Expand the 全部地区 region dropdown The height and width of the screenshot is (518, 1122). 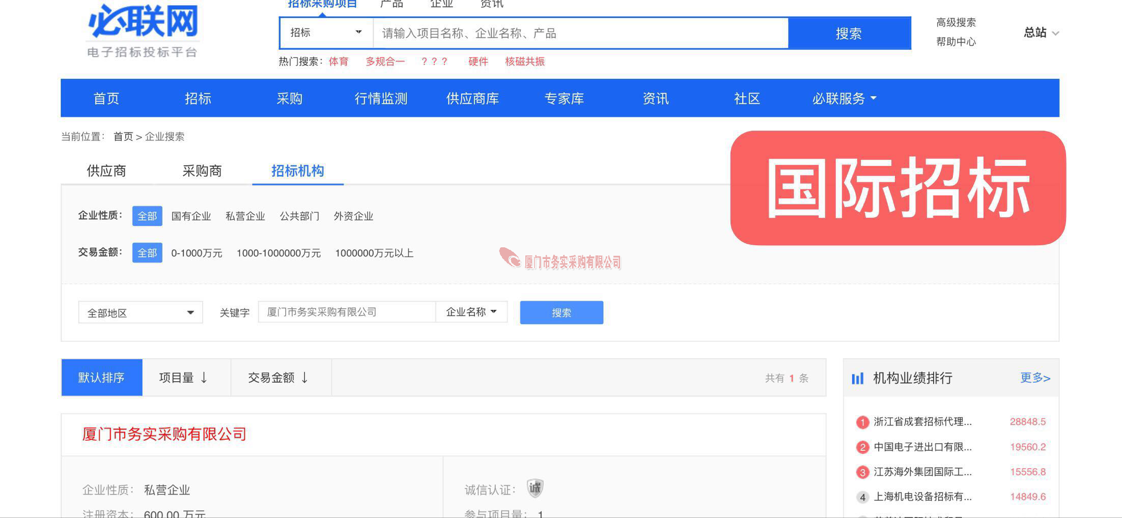click(x=141, y=312)
